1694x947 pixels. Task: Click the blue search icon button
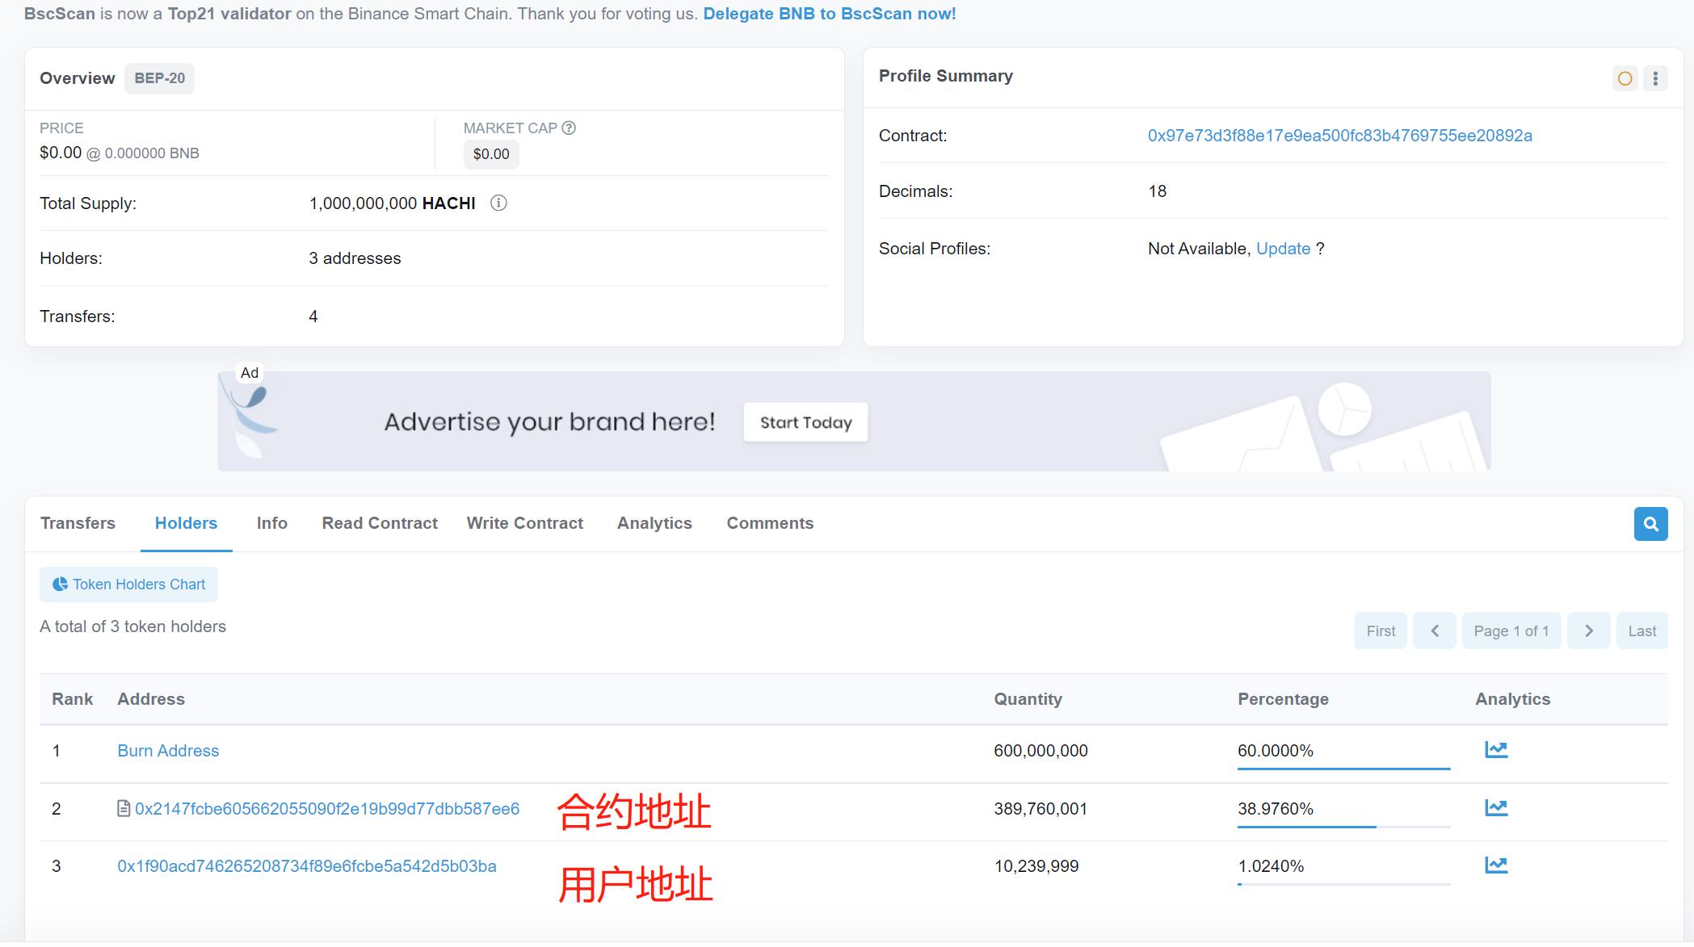point(1650,524)
